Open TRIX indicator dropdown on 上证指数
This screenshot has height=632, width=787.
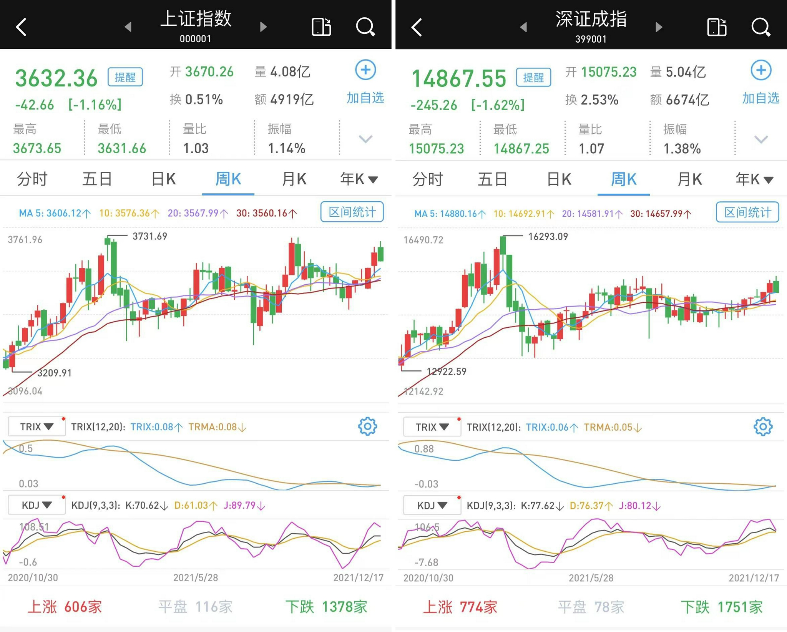point(37,427)
